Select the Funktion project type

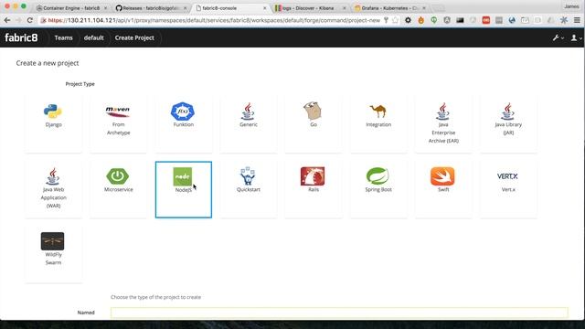tap(183, 124)
